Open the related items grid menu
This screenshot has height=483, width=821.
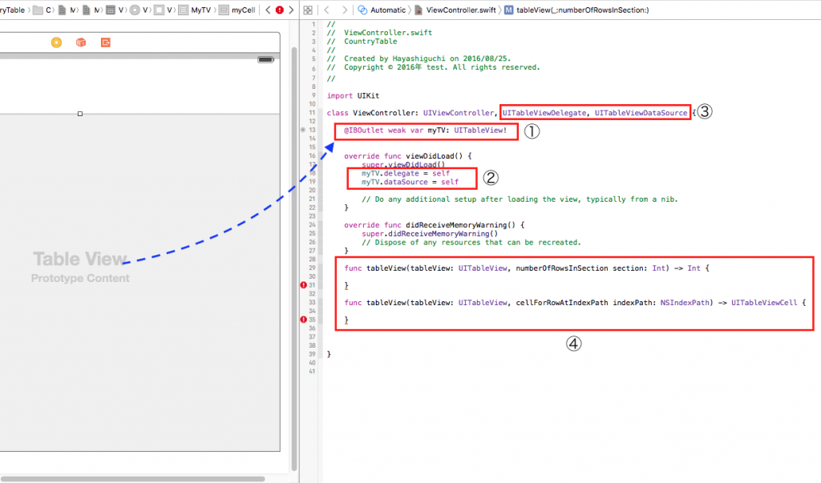(x=308, y=10)
